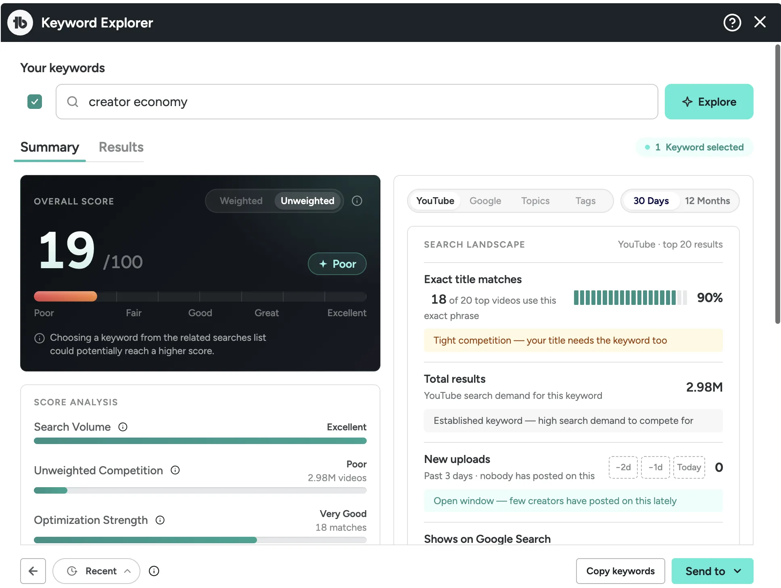Click the 1 Keyword selected badge
The height and width of the screenshot is (588, 781).
(x=694, y=147)
